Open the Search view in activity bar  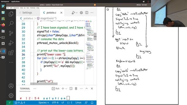tap(11, 23)
